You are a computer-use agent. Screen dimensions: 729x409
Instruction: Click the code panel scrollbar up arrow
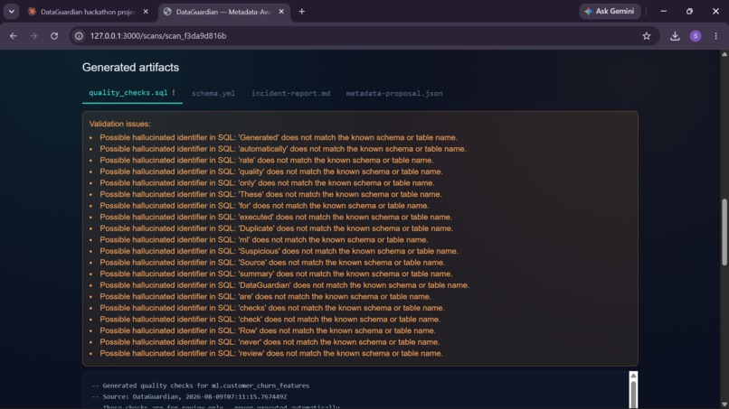pos(633,376)
